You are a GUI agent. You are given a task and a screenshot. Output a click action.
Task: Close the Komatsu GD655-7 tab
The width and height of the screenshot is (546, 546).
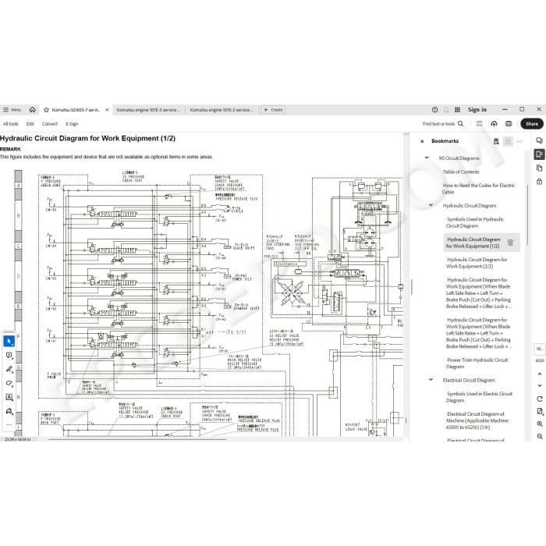coord(107,110)
